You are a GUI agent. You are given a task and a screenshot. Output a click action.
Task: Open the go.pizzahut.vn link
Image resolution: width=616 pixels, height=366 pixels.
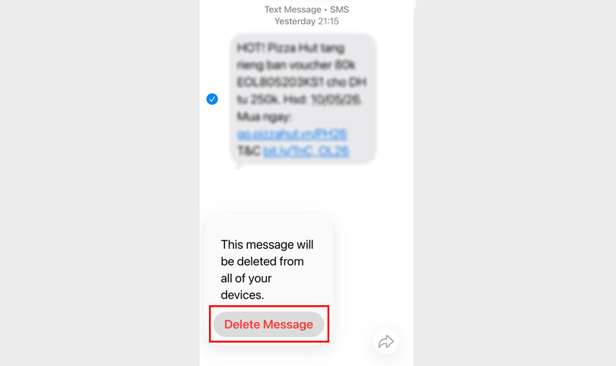(x=292, y=134)
